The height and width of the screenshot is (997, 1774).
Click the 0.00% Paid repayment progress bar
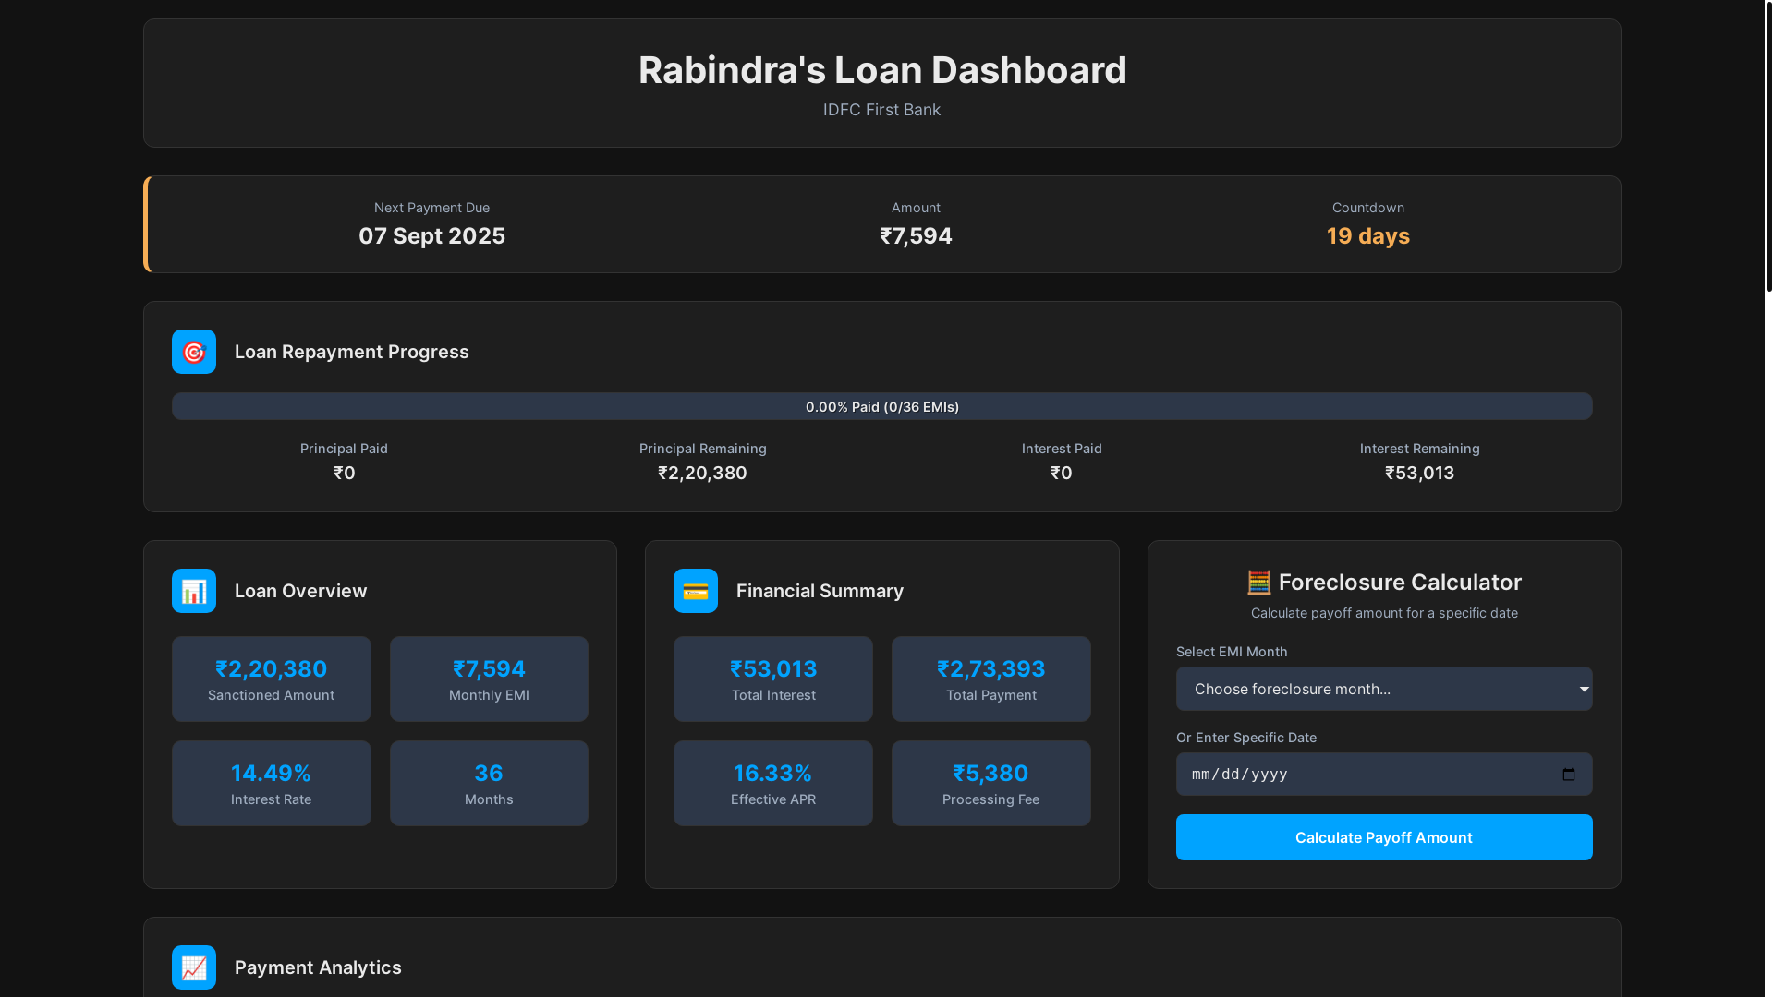pyautogui.click(x=882, y=406)
